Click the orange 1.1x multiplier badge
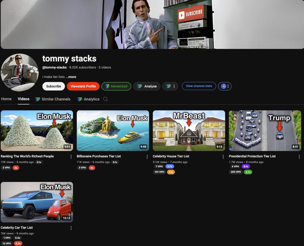This screenshot has height=246, width=304. coord(171,172)
